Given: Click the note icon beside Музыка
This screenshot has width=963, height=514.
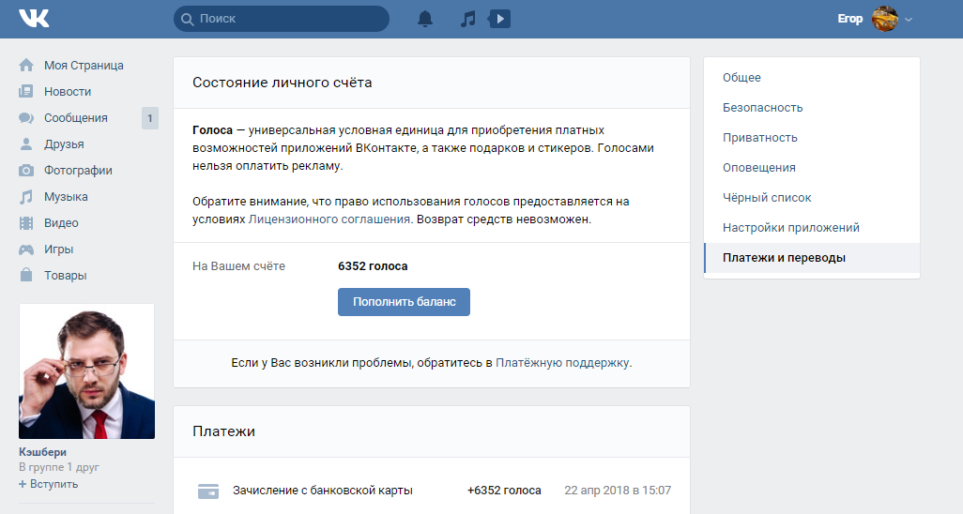Looking at the screenshot, I should (26, 197).
